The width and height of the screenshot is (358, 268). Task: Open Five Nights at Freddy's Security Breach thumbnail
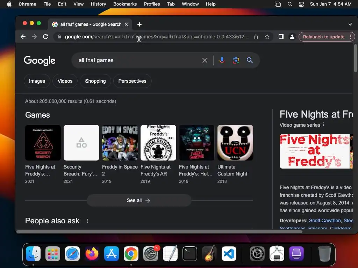(43, 143)
